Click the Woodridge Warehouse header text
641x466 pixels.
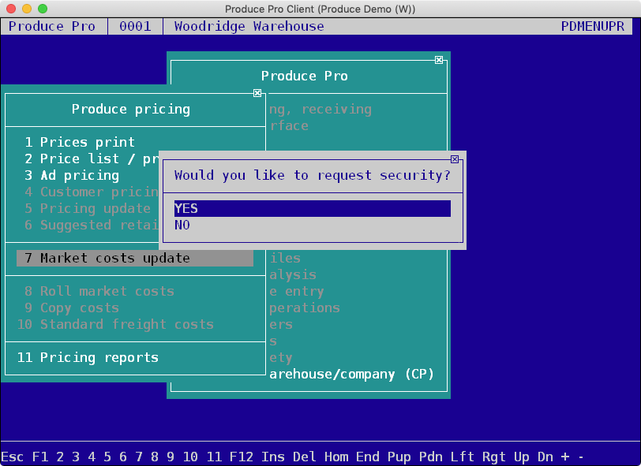pos(249,26)
